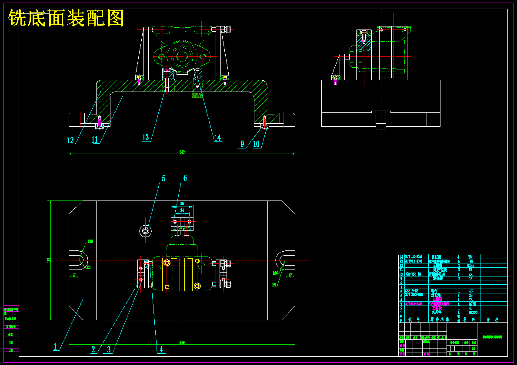517x365 pixels.
Task: Select balloon callout number 14
Action: (217, 138)
